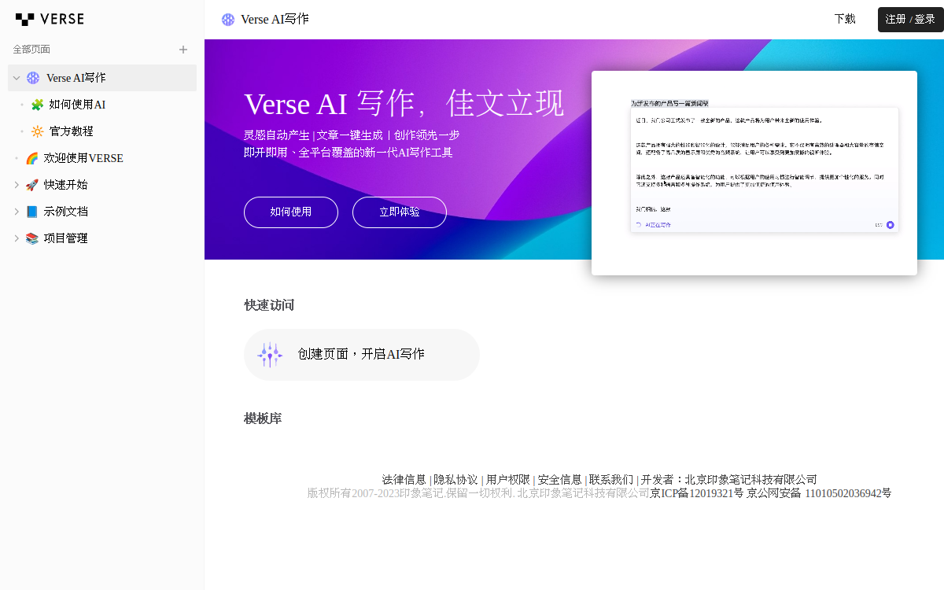The width and height of the screenshot is (944, 590).
Task: Click the 京ICP备12019321号 footer link
Action: (697, 494)
